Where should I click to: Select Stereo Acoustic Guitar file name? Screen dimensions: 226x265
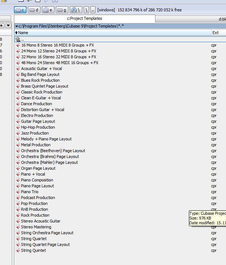[x=41, y=221]
